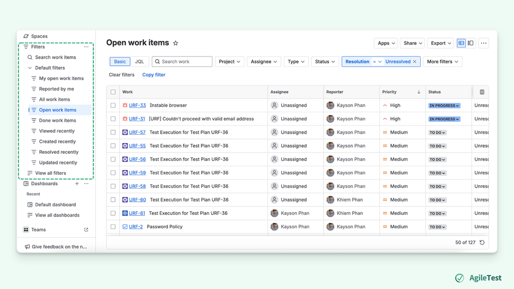This screenshot has height=289, width=514.
Task: Click Teams icon in sidebar
Action: click(x=26, y=230)
